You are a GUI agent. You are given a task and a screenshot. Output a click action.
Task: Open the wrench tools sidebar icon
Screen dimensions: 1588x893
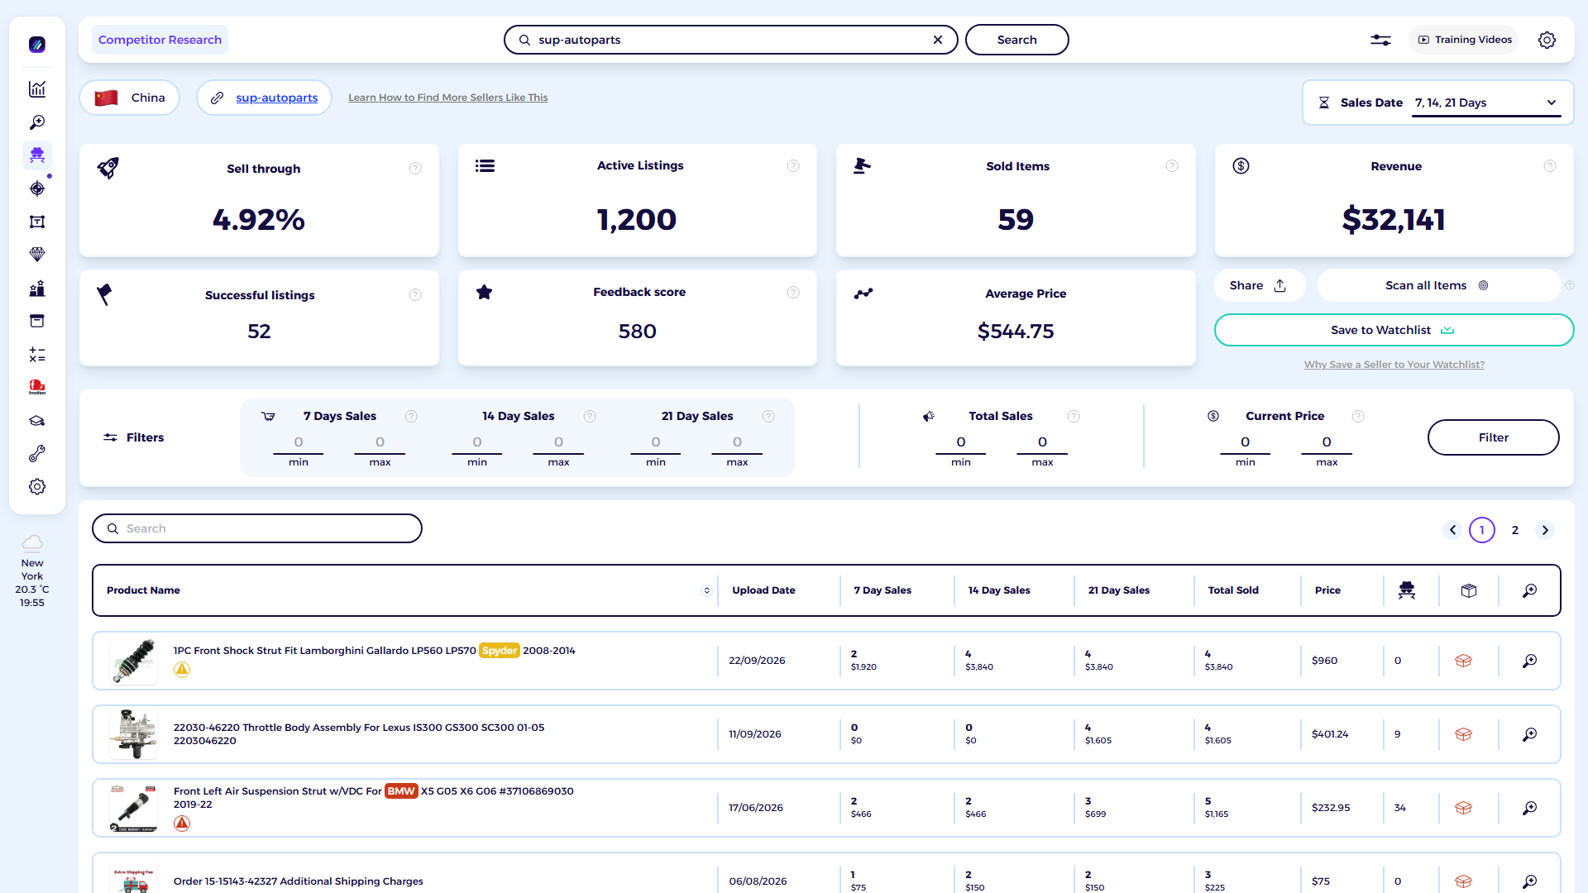(37, 454)
